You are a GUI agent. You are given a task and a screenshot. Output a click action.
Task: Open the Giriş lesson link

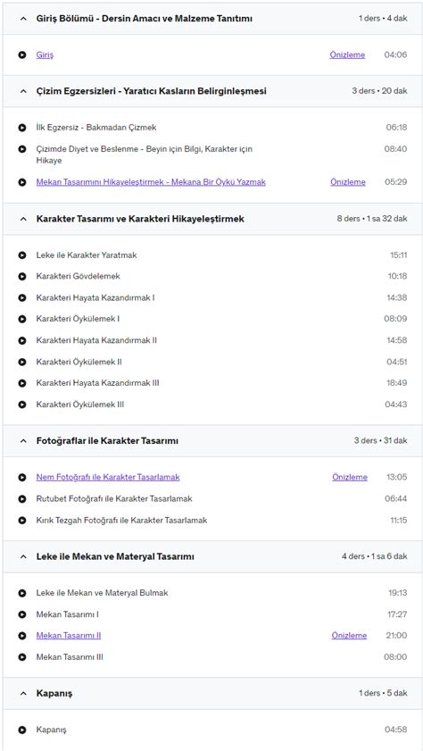(x=45, y=55)
